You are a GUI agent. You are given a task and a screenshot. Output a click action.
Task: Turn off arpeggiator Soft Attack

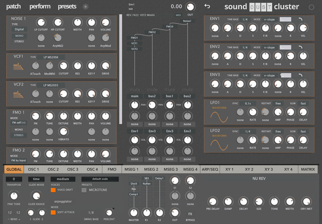[x=53, y=212]
